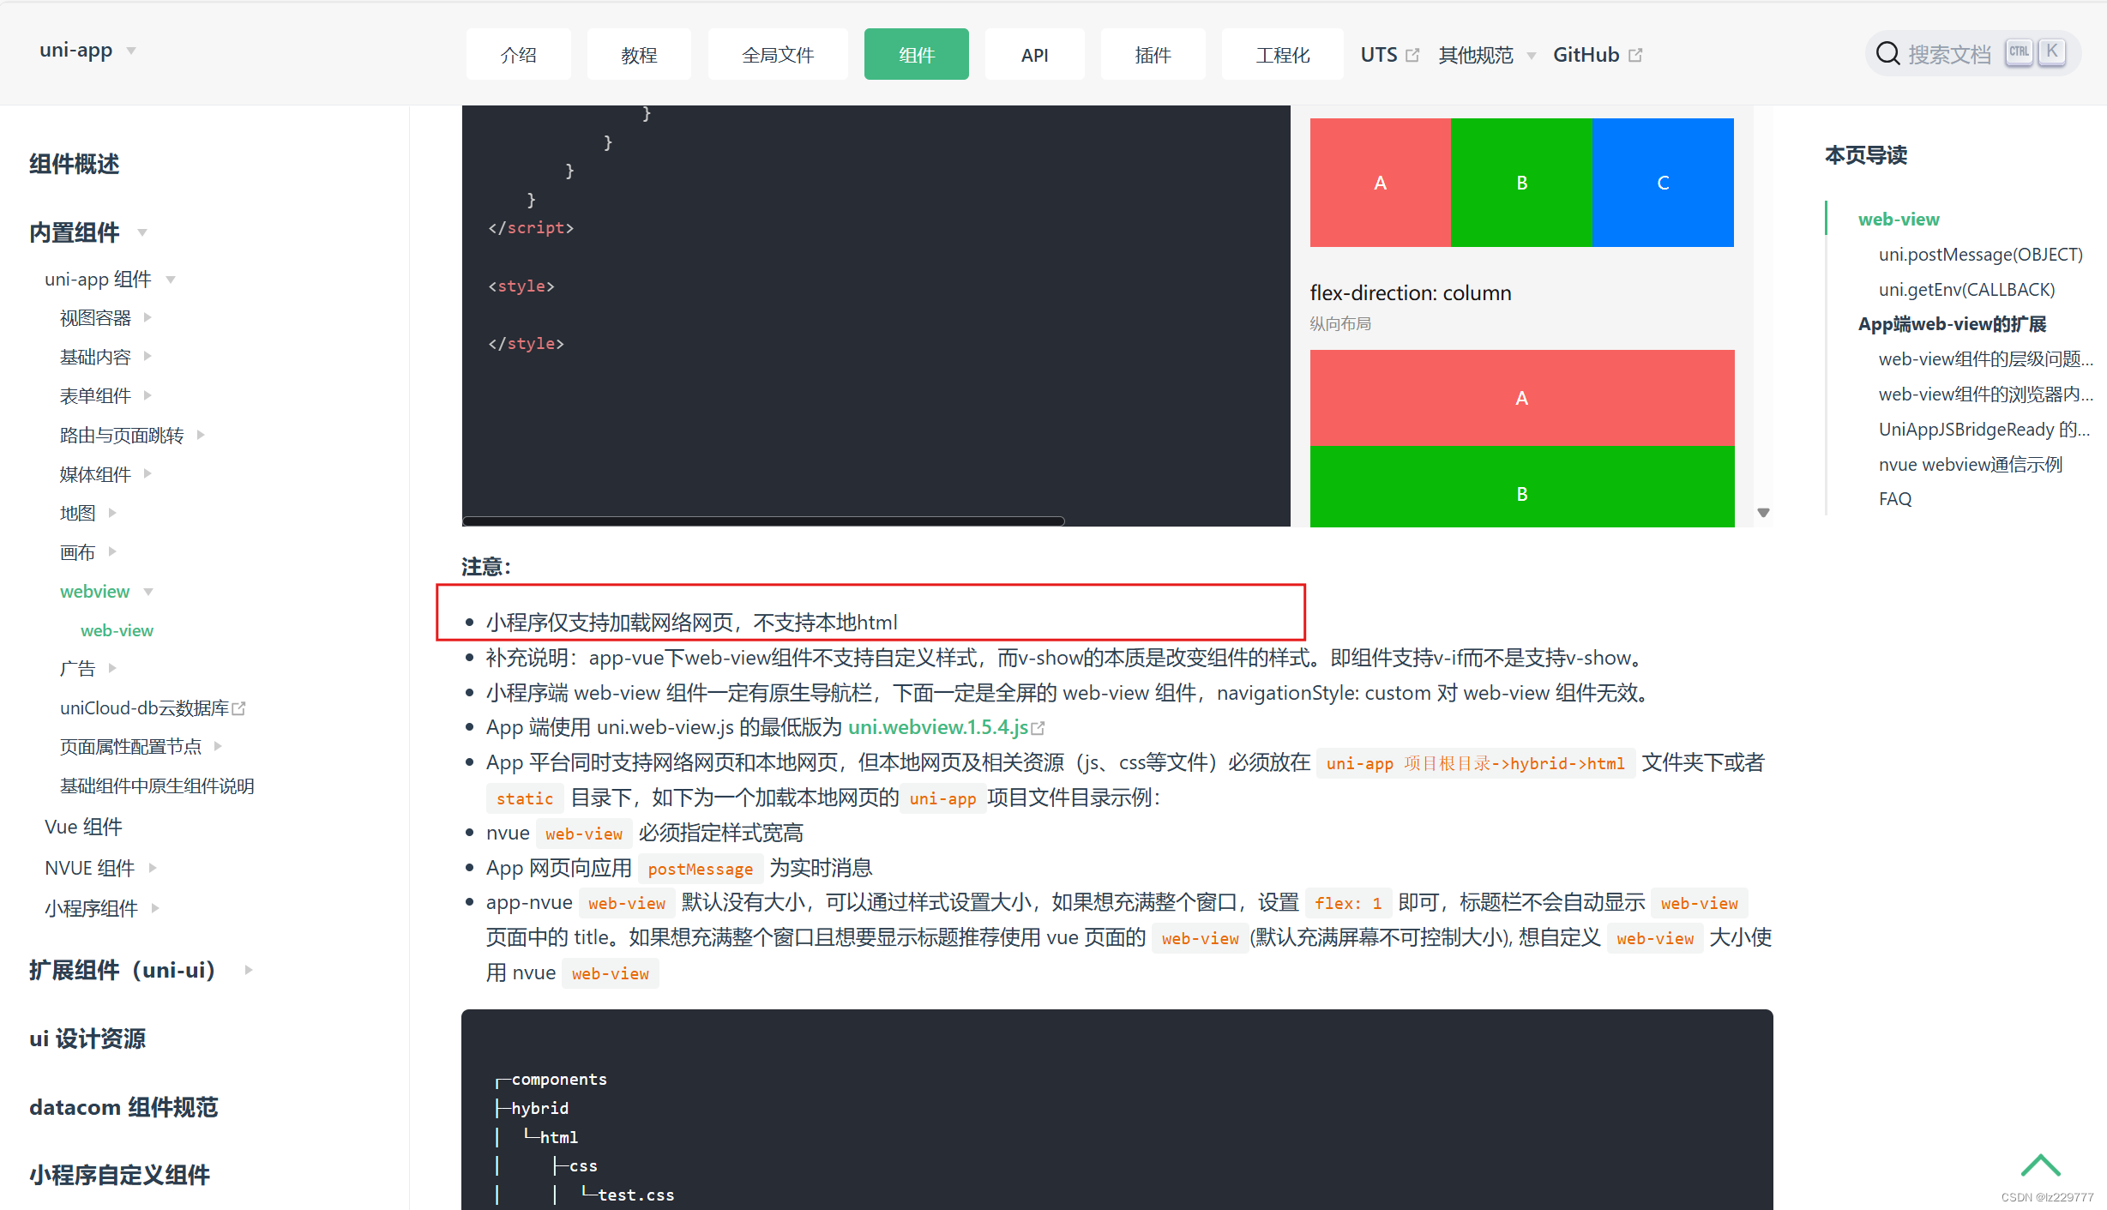This screenshot has width=2107, height=1210.
Task: Expand the 小程序组件 sidebar group
Action: pyautogui.click(x=155, y=907)
